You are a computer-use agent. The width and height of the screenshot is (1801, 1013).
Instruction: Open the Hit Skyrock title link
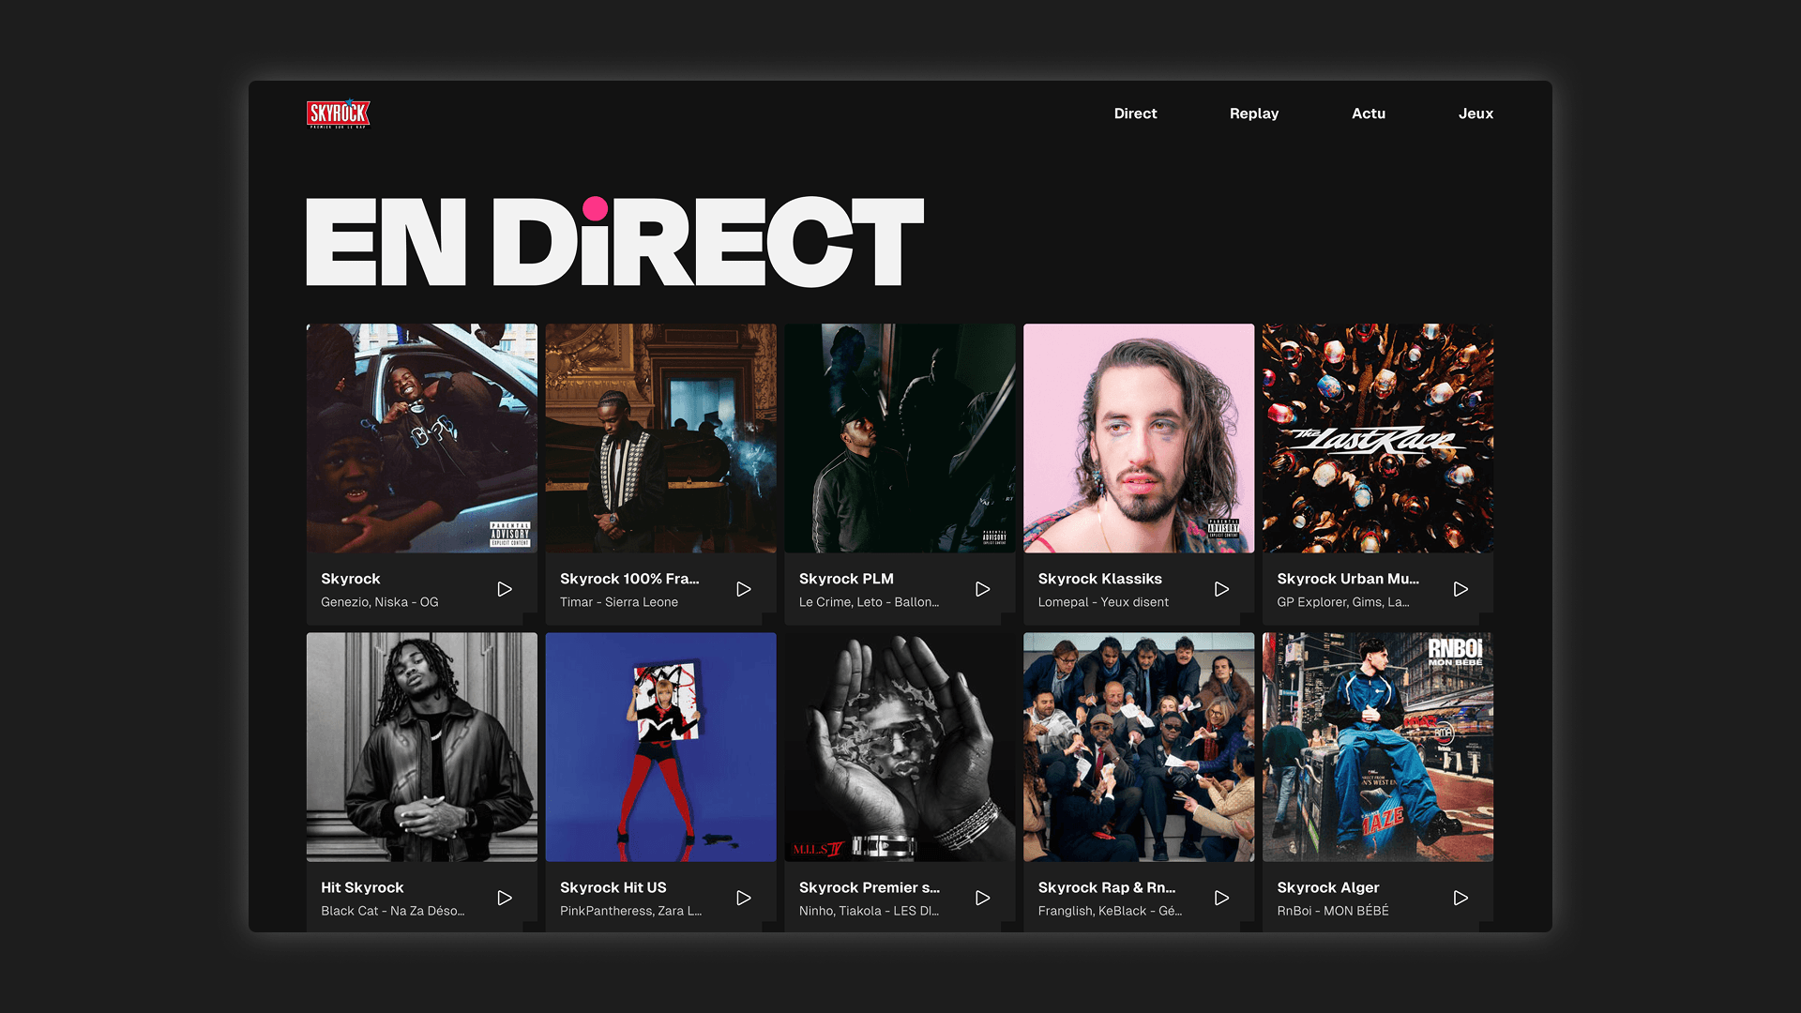pos(362,887)
